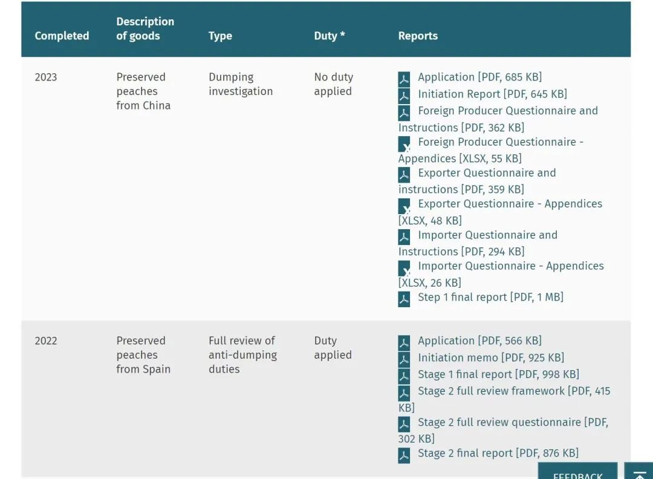Image resolution: width=653 pixels, height=479 pixels.
Task: Click the PDF icon beside Stage 2 final report
Action: [404, 455]
